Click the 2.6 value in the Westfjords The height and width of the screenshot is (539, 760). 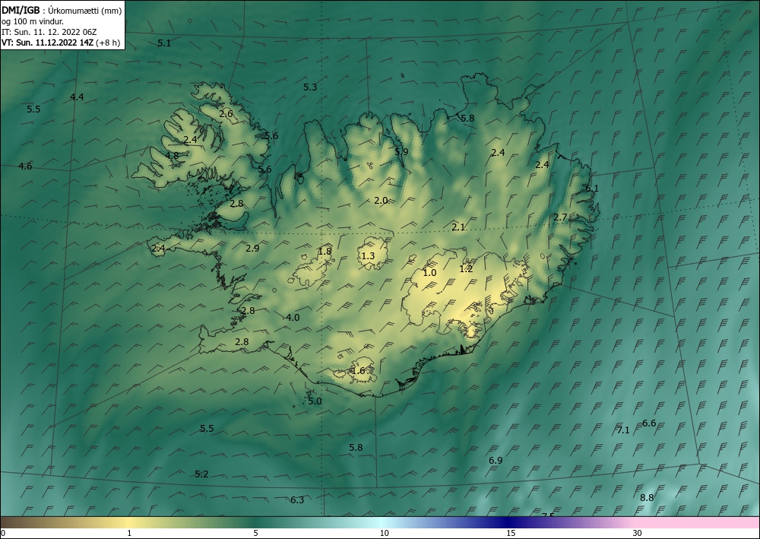tap(226, 114)
